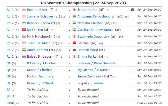Click Thailand flag beside Mink Nutcharut
The height and width of the screenshot is (106, 168).
coord(24,36)
